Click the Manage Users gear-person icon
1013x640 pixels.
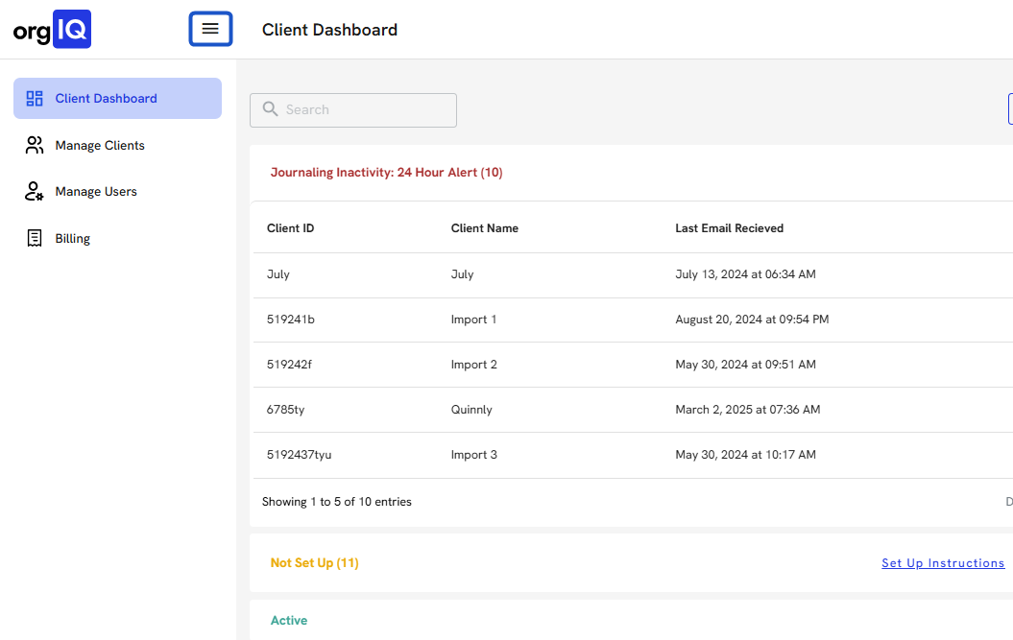(35, 192)
